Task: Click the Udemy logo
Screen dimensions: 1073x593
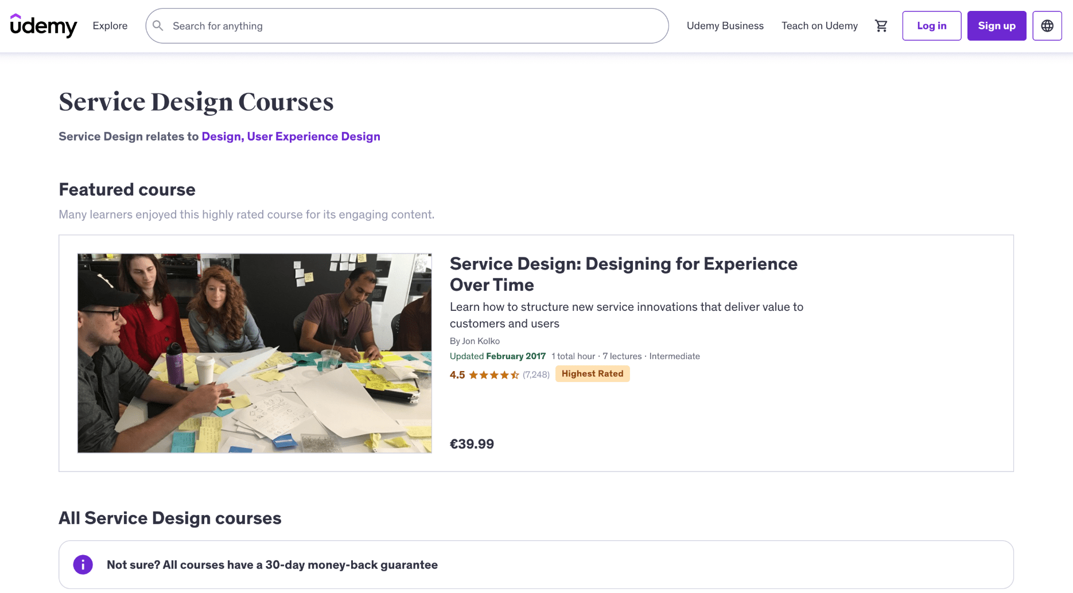Action: 44,26
